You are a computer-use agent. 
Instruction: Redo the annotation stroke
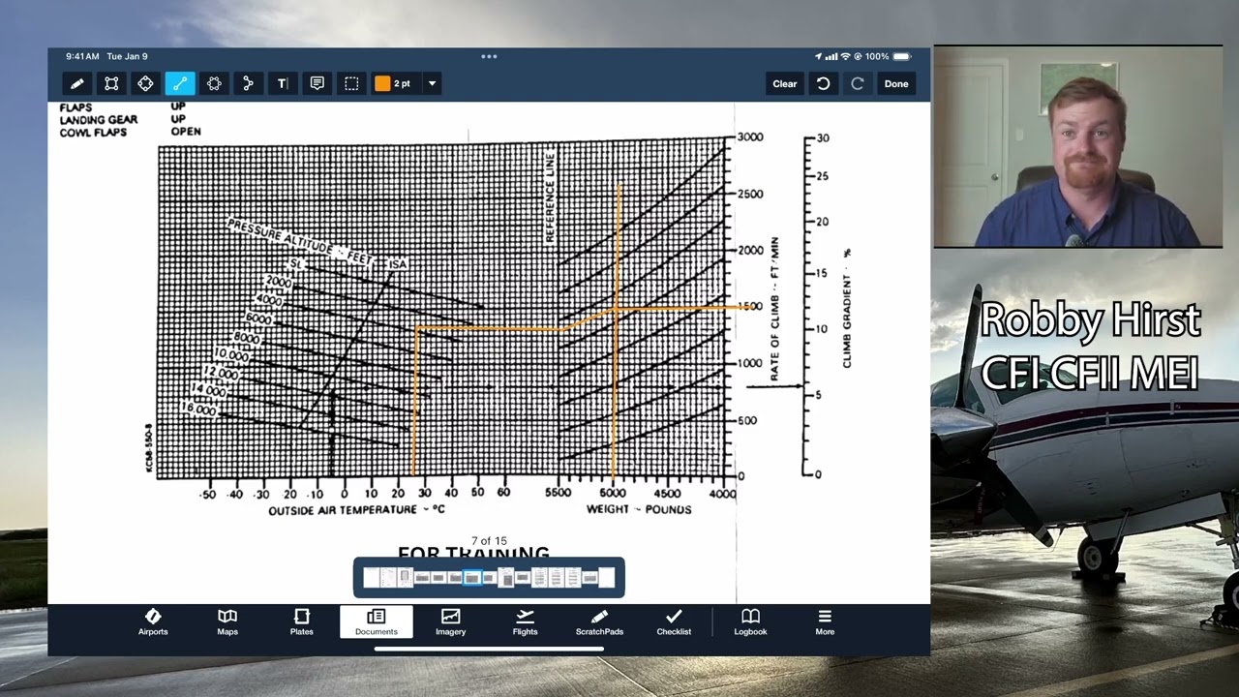857,83
